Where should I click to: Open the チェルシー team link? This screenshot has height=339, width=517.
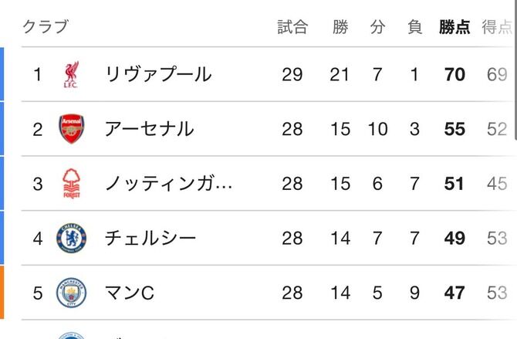150,239
